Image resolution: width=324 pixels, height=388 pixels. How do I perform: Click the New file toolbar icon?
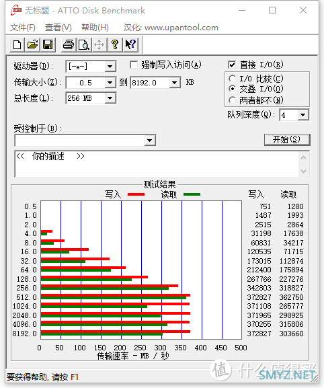point(17,45)
